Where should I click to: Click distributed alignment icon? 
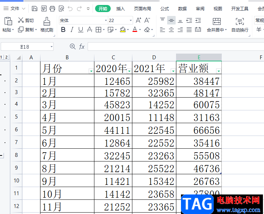pyautogui.click(x=198, y=30)
